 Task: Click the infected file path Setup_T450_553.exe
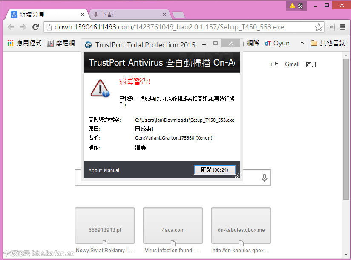185,120
